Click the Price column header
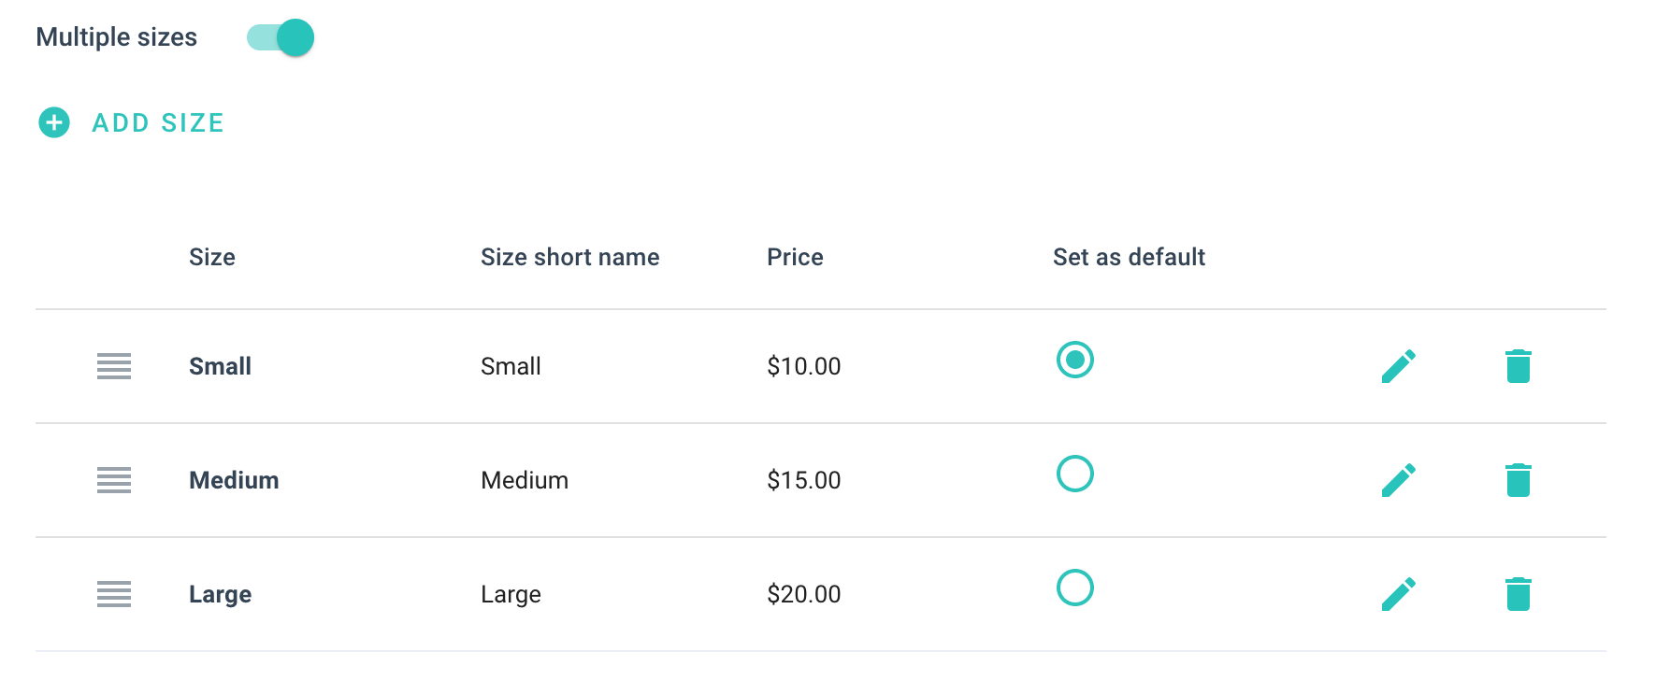This screenshot has width=1670, height=680. coord(795,257)
